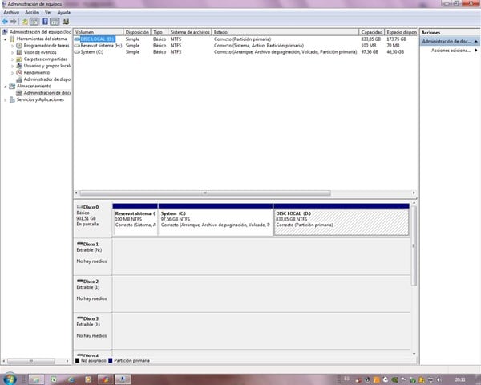481x385 pixels.
Task: Open the Acción menu
Action: (32, 12)
